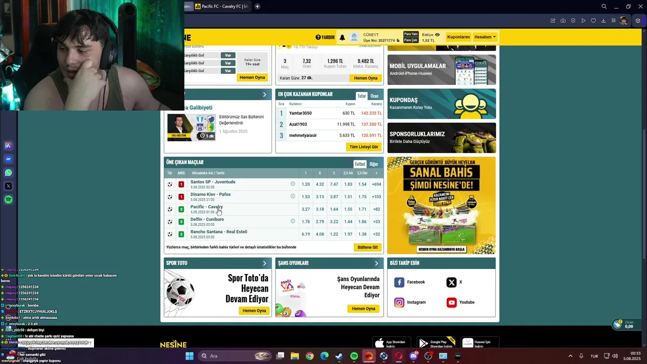This screenshot has width=647, height=364.
Task: Select odds 1.22 for Rancho Santana - Real Esteli
Action: (x=334, y=234)
